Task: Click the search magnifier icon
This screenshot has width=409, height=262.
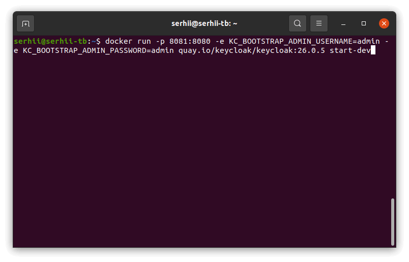Action: 297,23
